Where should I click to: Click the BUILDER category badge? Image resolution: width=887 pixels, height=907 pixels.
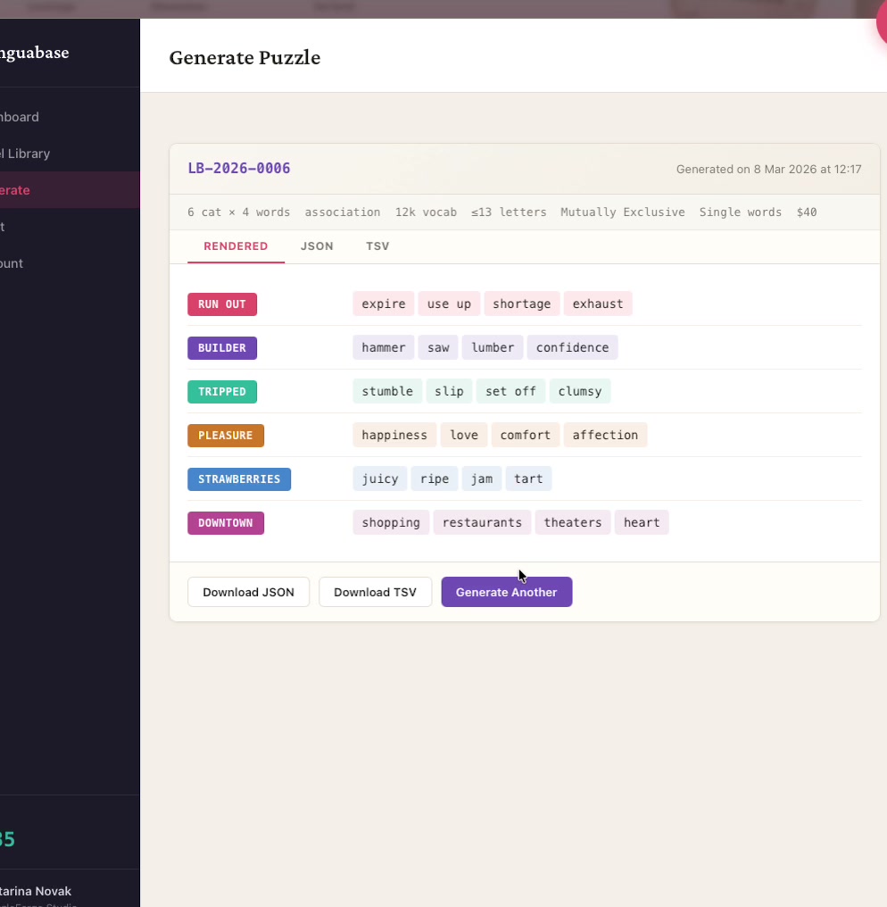coord(222,347)
